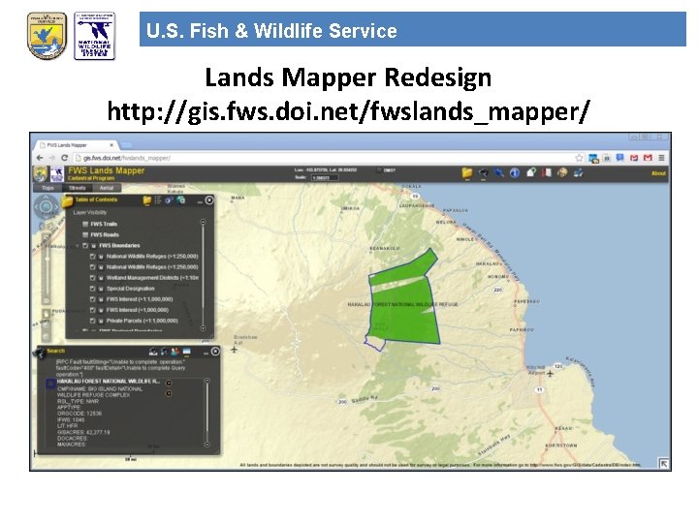This screenshot has width=698, height=523.
Task: Switch to Streets basemap tab
Action: [x=77, y=188]
